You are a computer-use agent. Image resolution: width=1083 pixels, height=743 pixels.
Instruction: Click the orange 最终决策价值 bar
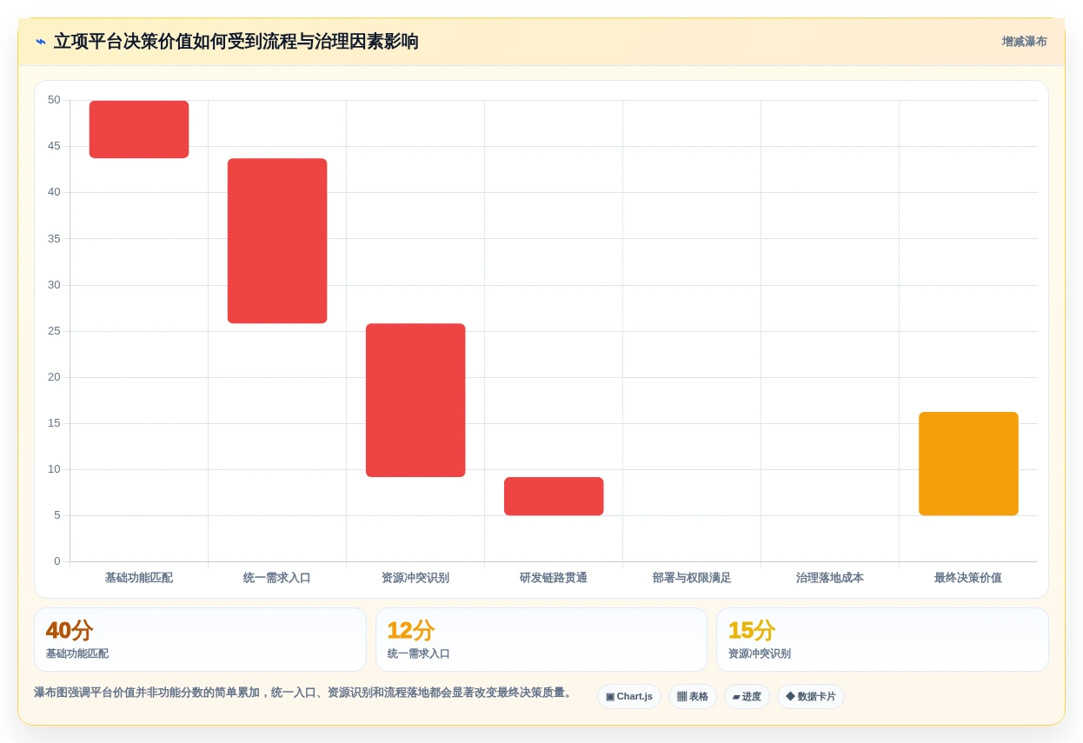968,463
